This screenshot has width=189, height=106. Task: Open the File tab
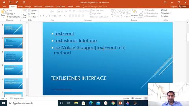tap(4, 6)
